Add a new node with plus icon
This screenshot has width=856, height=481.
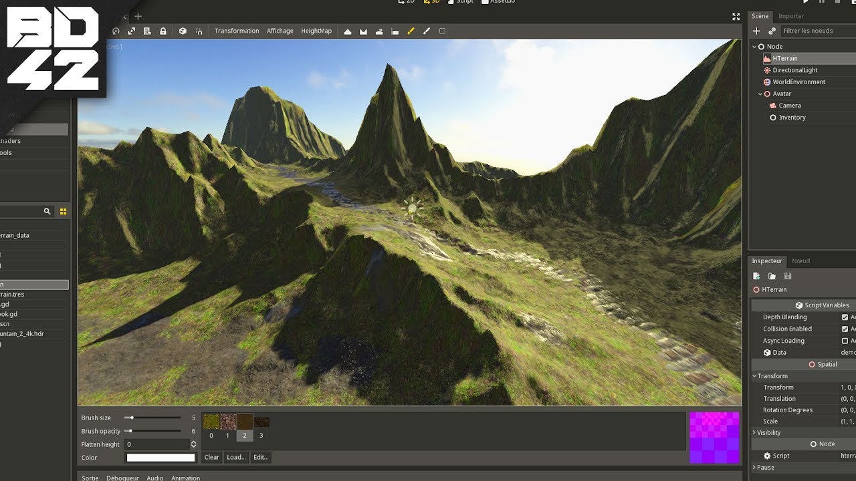(x=756, y=31)
